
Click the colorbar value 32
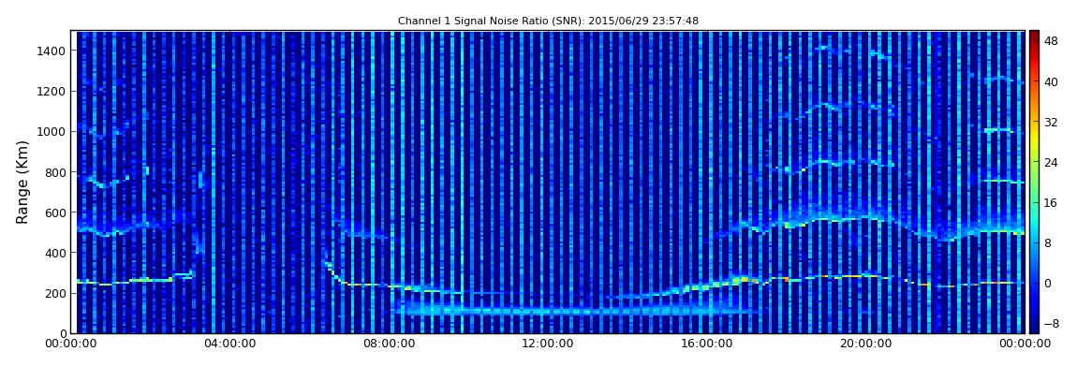pyautogui.click(x=1051, y=123)
